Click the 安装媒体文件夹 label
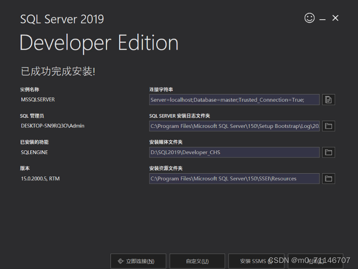Viewport: 358px width, 269px height. (x=166, y=142)
